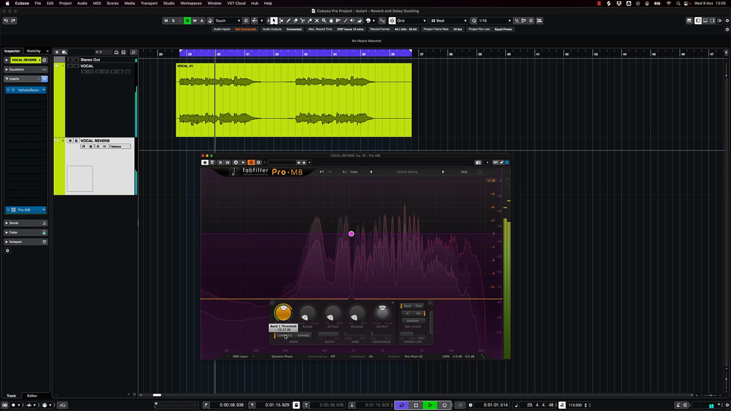Click the Record transport button
This screenshot has height=411, width=731.
point(444,405)
